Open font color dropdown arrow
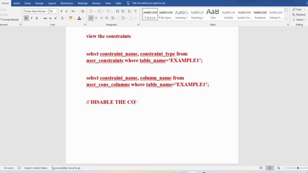 (x=83, y=18)
